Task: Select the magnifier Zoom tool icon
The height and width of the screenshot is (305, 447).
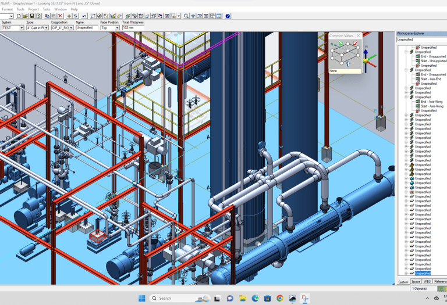Action: click(186, 16)
